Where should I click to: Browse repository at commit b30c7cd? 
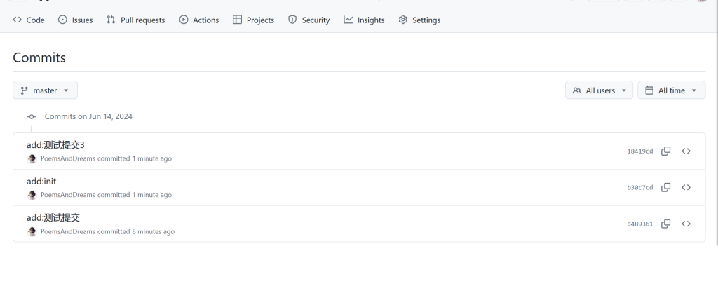coord(686,187)
